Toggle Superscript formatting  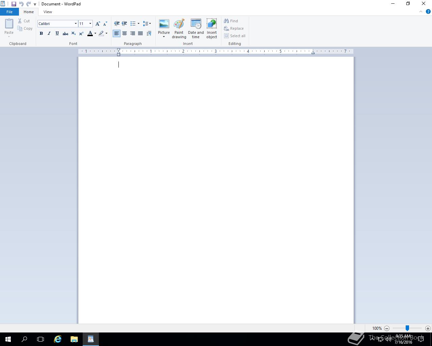[81, 33]
